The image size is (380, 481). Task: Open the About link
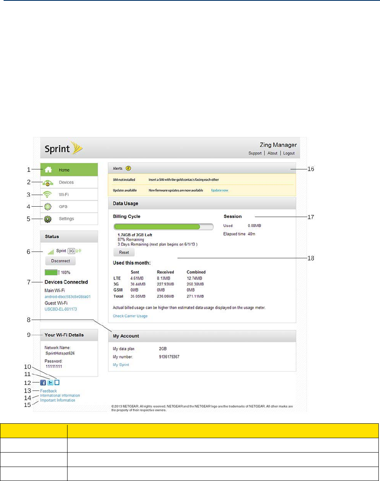273,153
